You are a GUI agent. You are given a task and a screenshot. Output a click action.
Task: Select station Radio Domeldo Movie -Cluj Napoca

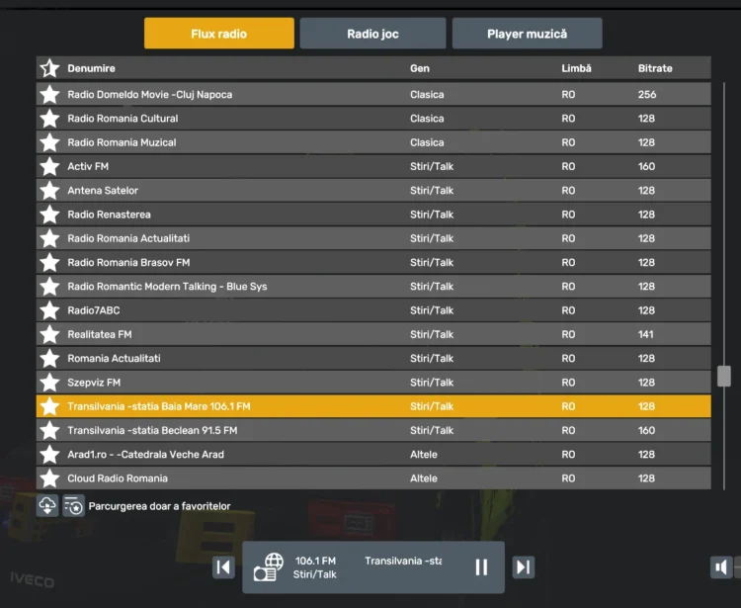click(x=373, y=94)
